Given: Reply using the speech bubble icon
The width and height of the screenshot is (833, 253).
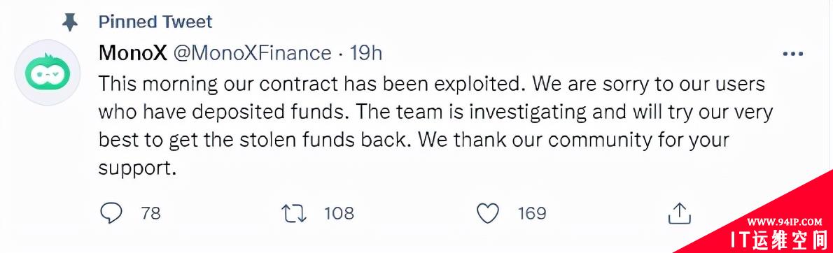Looking at the screenshot, I should click(111, 213).
